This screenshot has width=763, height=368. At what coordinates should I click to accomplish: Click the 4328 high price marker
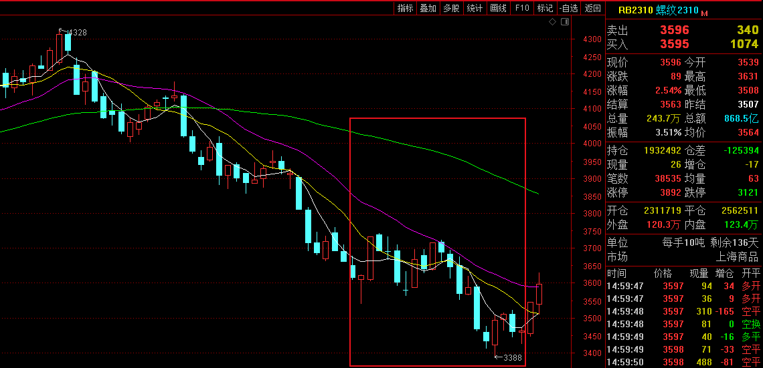(x=76, y=32)
